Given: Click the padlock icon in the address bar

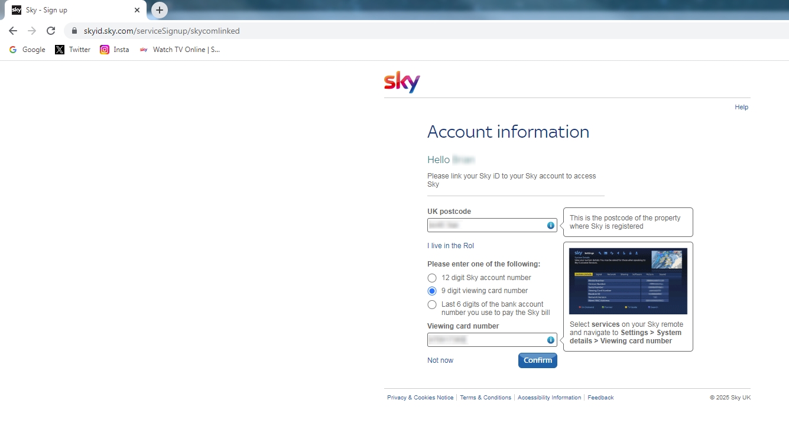Looking at the screenshot, I should point(74,30).
